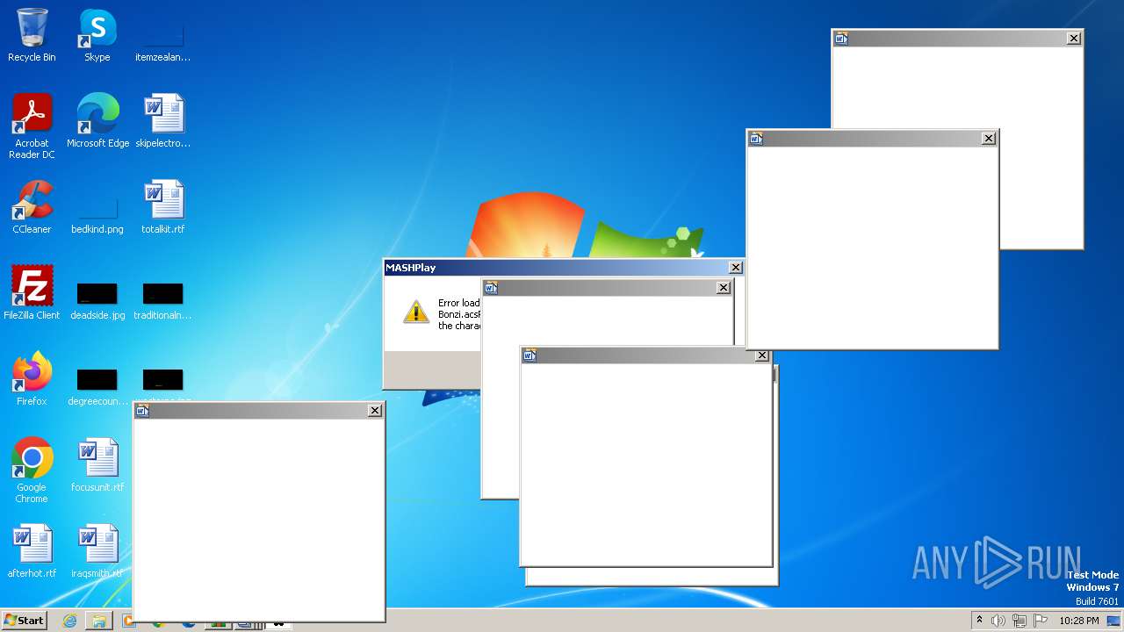Open the network status tray icon
1124x632 pixels.
pos(1020,621)
